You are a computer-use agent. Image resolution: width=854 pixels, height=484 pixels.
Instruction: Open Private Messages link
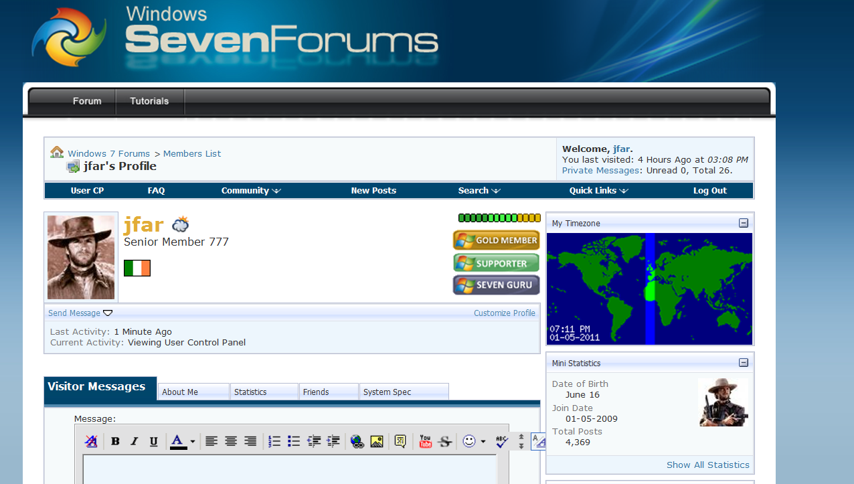(600, 170)
